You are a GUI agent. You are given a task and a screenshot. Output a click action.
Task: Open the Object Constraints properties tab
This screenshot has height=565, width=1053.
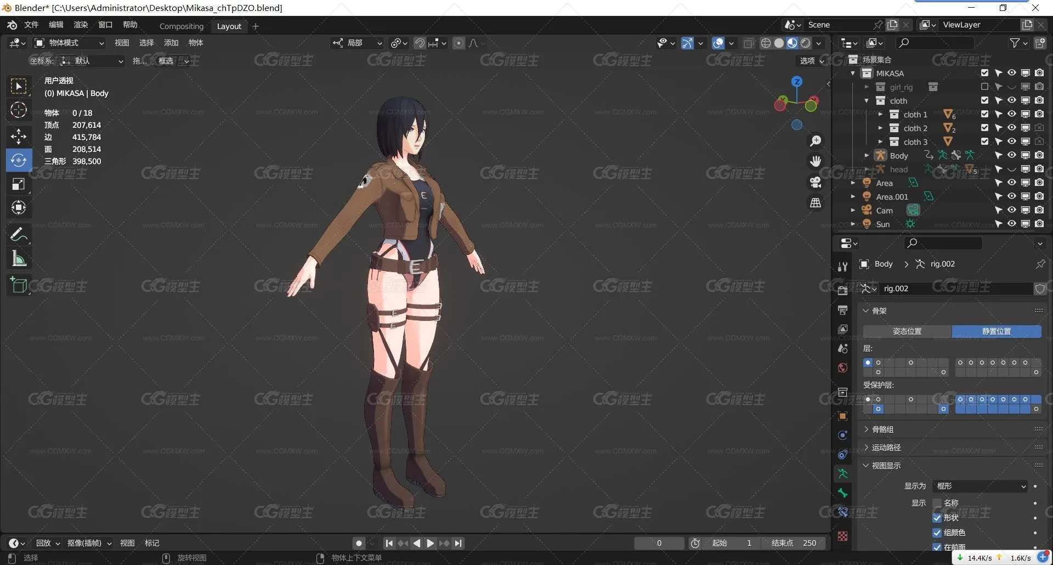pos(843,454)
